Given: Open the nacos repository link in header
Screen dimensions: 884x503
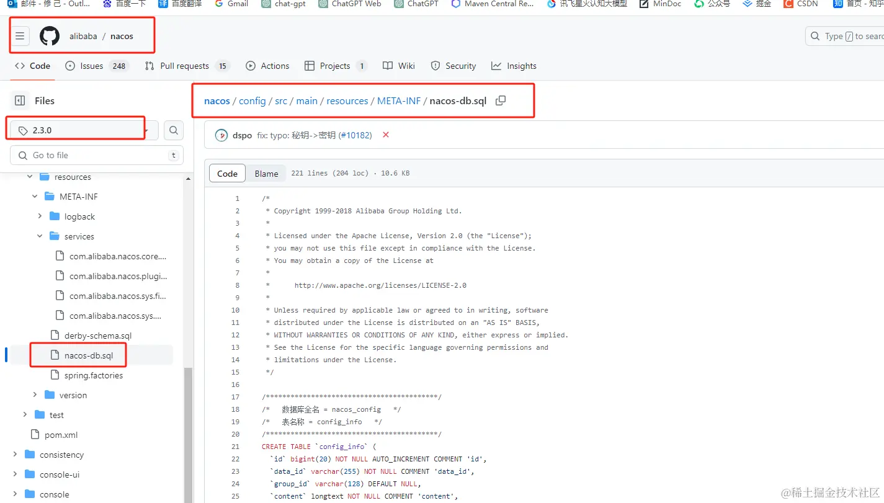Looking at the screenshot, I should point(122,36).
